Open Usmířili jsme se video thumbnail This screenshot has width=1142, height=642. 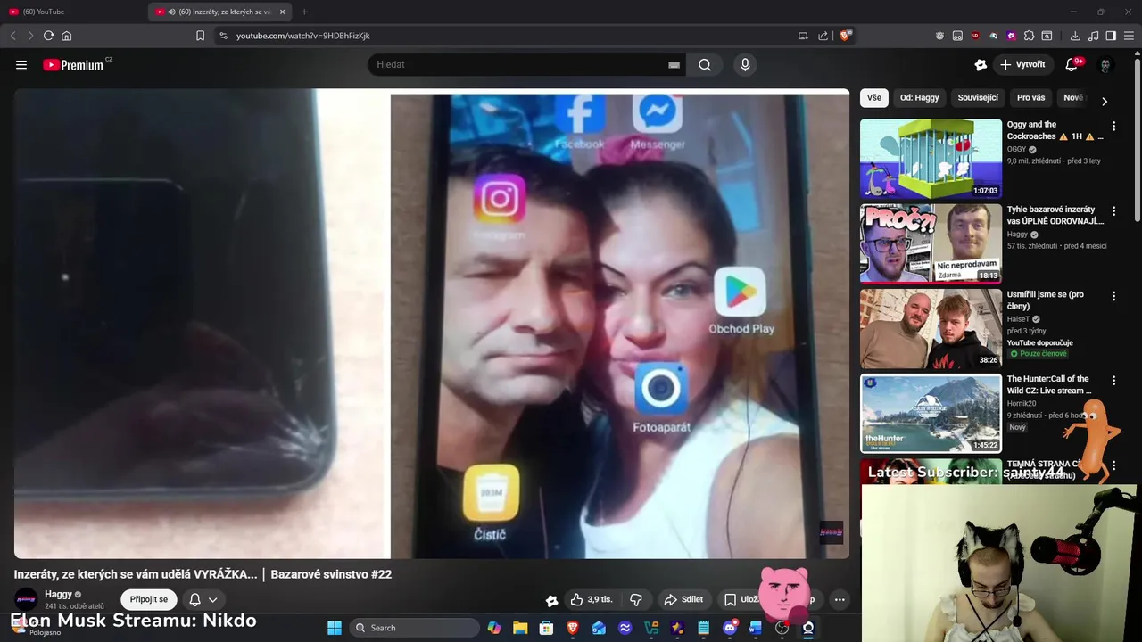931,328
